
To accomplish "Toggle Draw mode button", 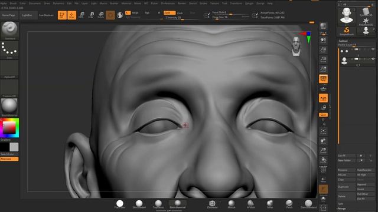I will 72,15.
